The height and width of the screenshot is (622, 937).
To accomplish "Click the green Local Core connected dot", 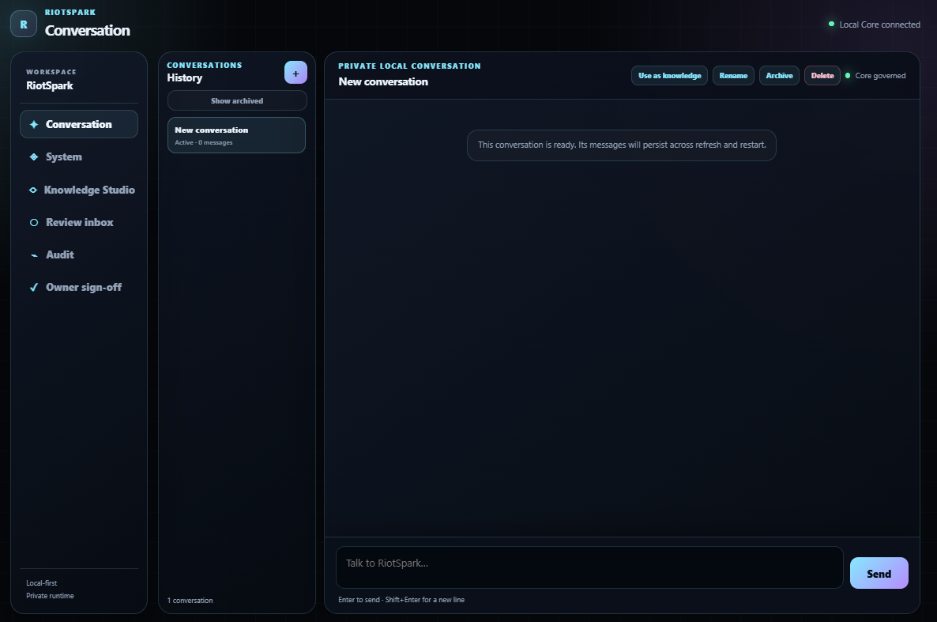I will pyautogui.click(x=831, y=24).
